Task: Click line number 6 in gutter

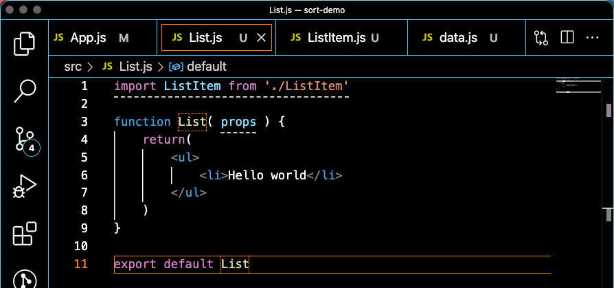Action: tap(84, 175)
